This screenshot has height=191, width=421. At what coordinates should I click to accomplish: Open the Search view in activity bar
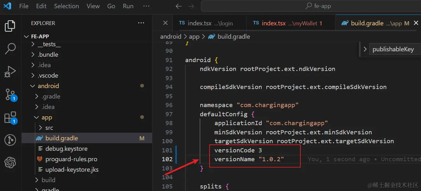coord(10,49)
